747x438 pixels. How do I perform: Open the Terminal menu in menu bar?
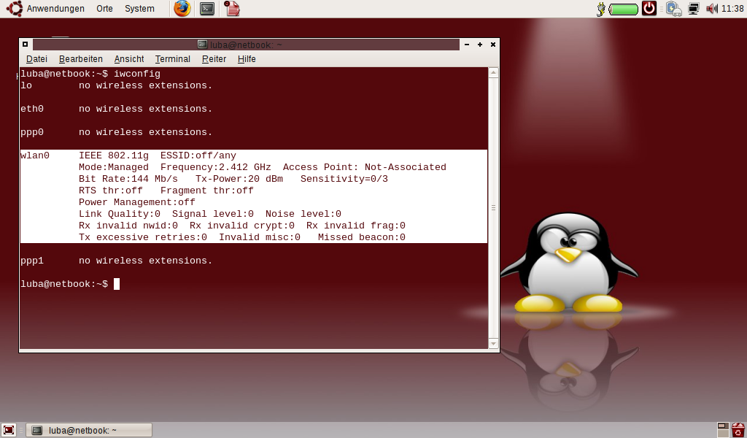(x=172, y=59)
